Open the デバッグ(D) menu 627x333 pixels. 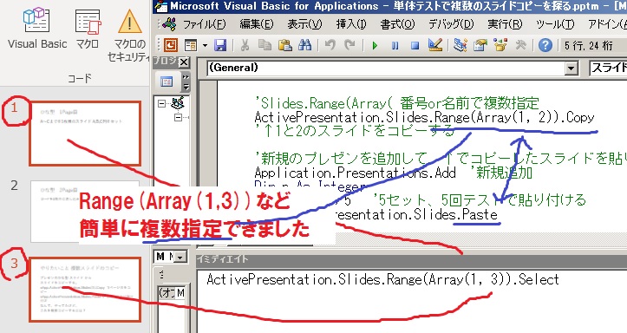tap(451, 25)
